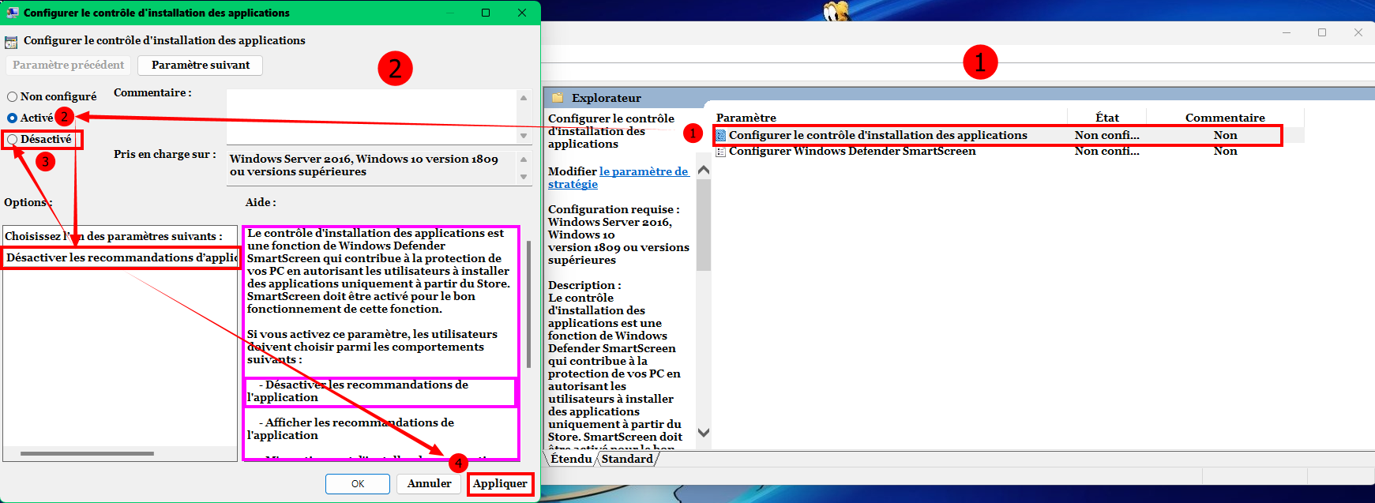This screenshot has height=503, width=1375.
Task: Click the 'Pris en charge sur' scroll-down arrow
Action: 524,177
